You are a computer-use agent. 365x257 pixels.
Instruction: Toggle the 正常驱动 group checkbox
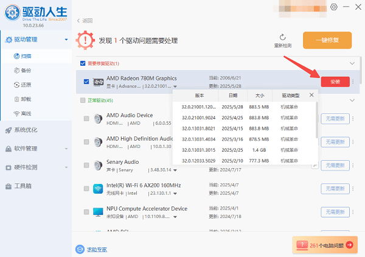click(83, 100)
